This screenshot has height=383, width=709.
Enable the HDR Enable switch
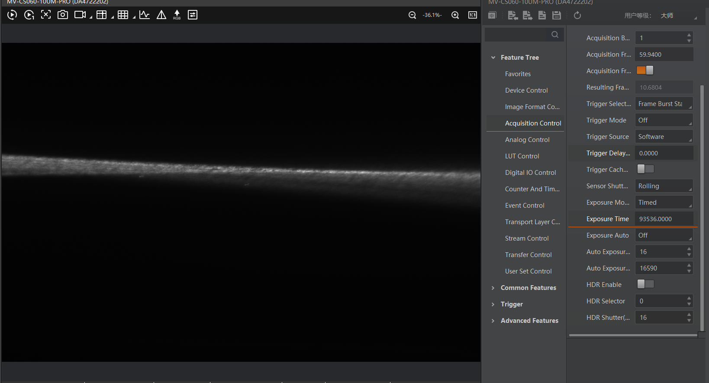pyautogui.click(x=645, y=284)
